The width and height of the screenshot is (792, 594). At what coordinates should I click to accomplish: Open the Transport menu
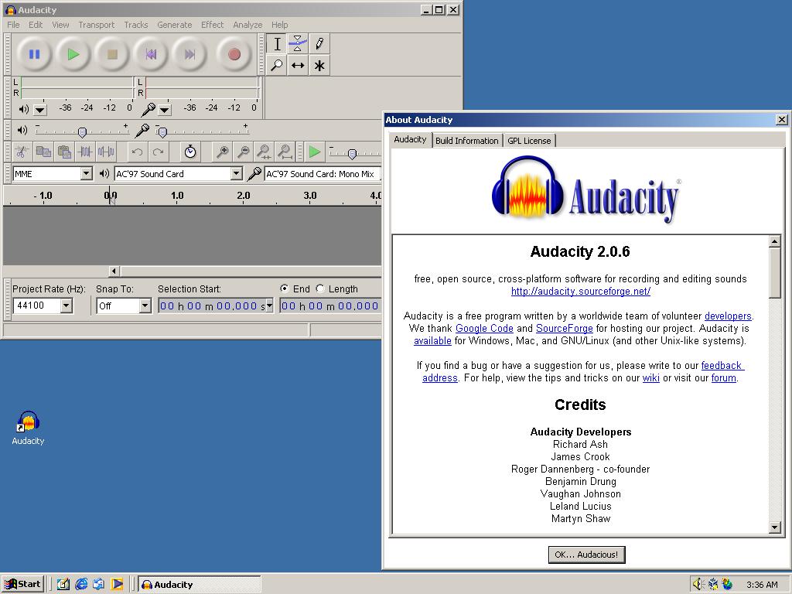[x=96, y=25]
